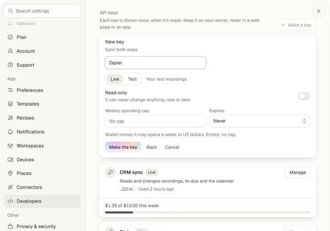Select Developers in sidebar
This screenshot has width=330, height=231.
coord(42,201)
